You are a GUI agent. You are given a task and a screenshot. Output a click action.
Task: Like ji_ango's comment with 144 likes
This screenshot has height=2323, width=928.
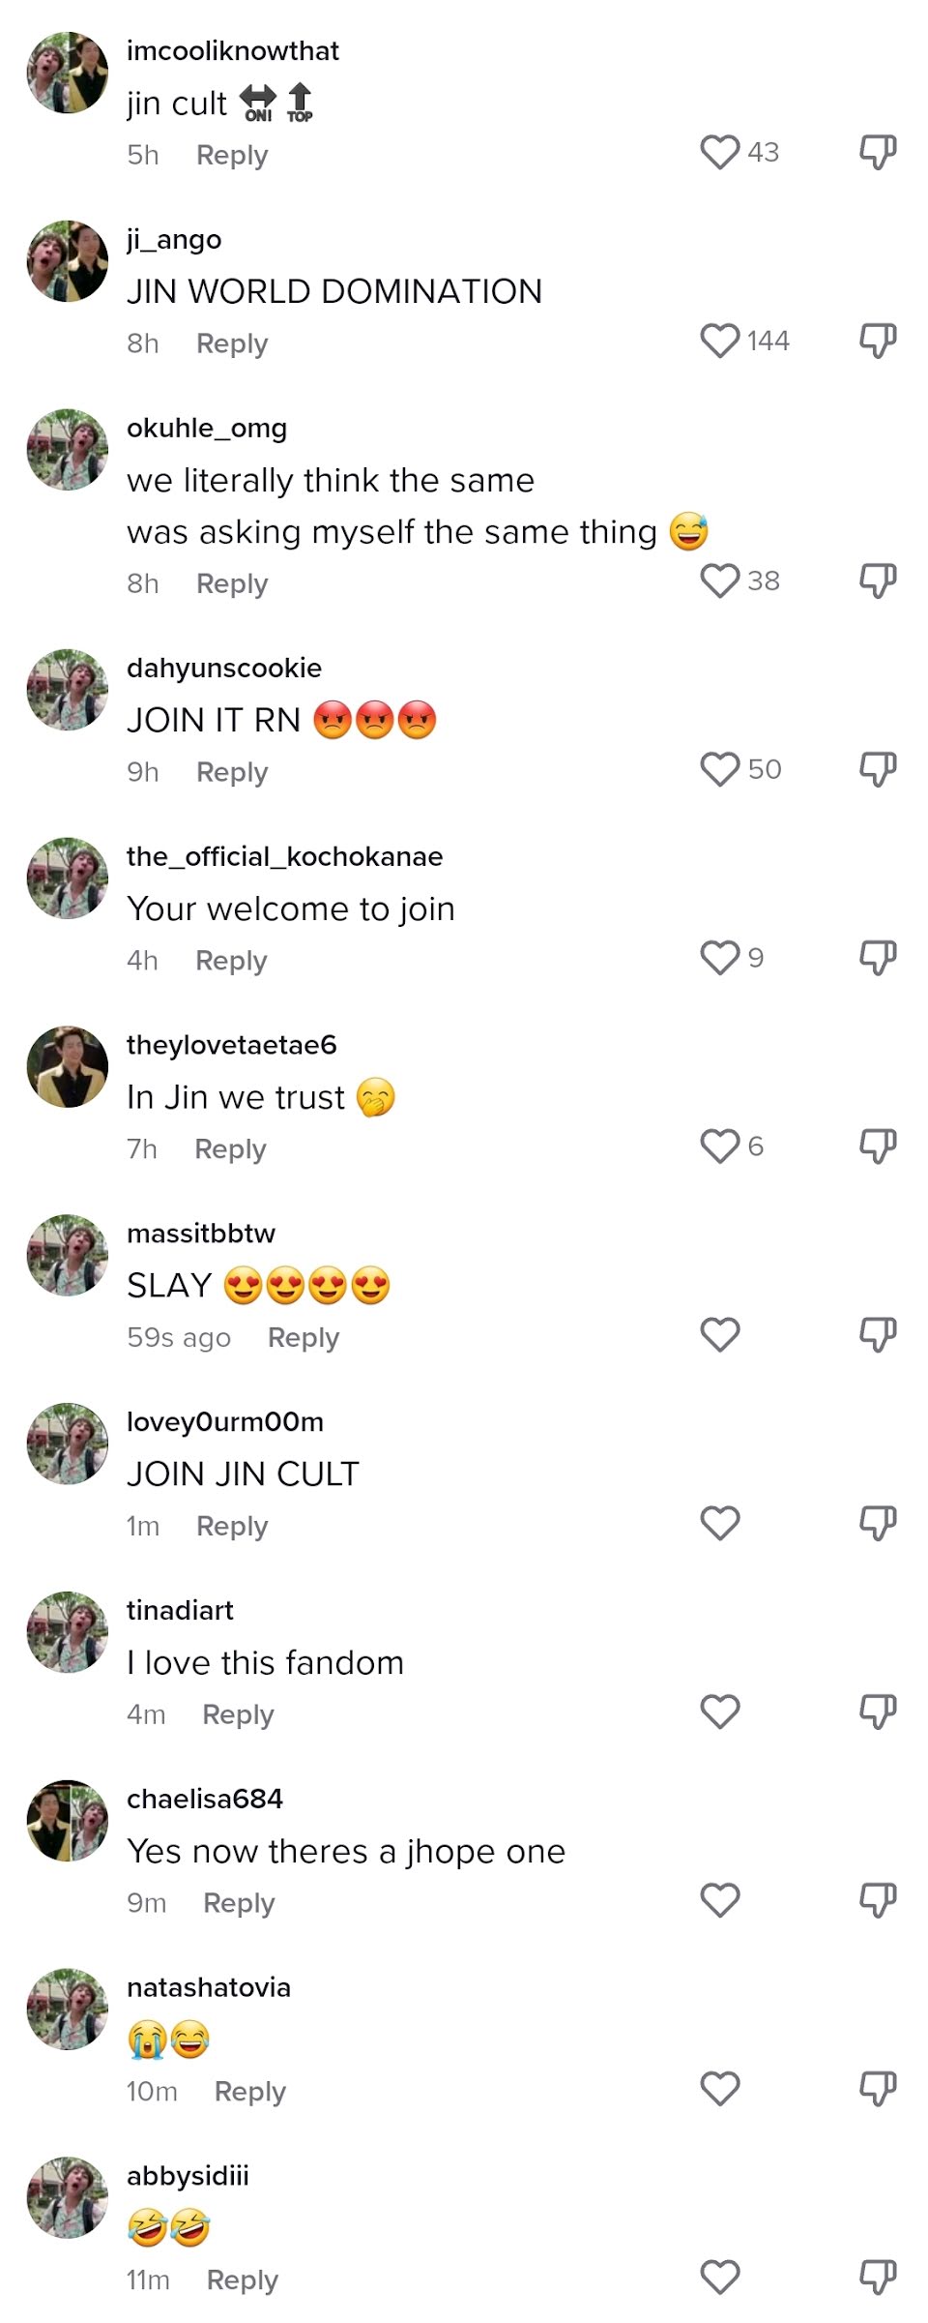(x=720, y=341)
